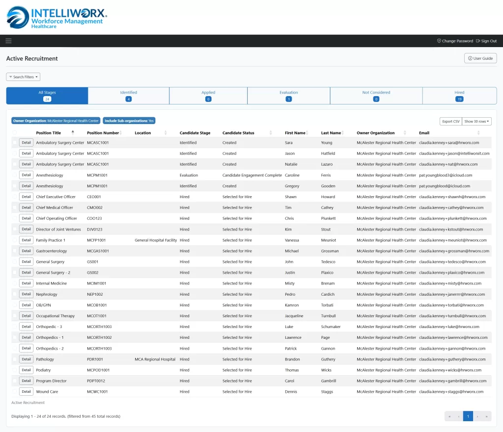Screen dimensions: 503x432
Task: Toggle the select-all checkbox in table header
Action: click(x=14, y=132)
